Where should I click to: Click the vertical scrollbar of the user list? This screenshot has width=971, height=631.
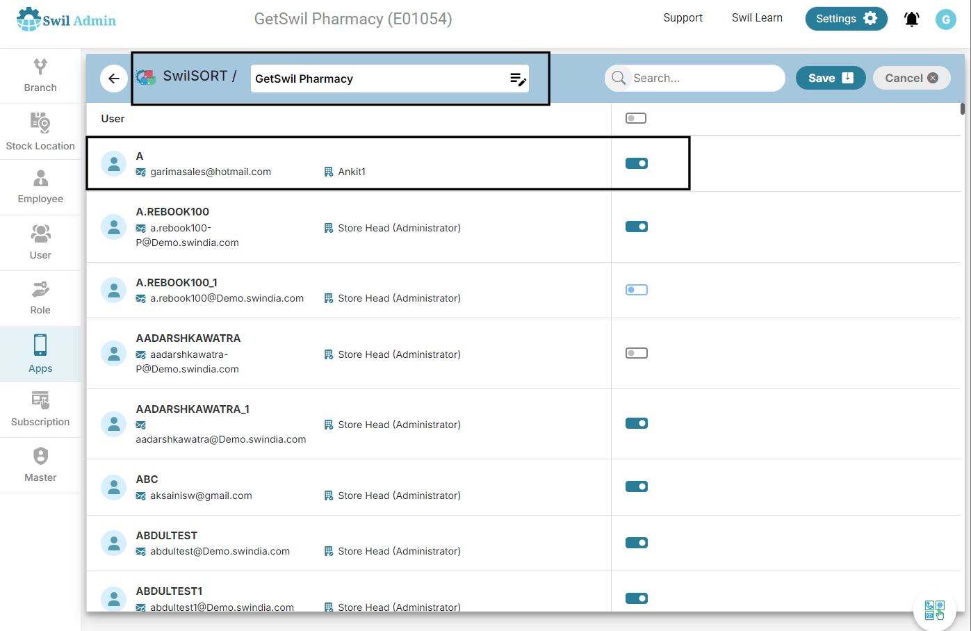(x=963, y=109)
